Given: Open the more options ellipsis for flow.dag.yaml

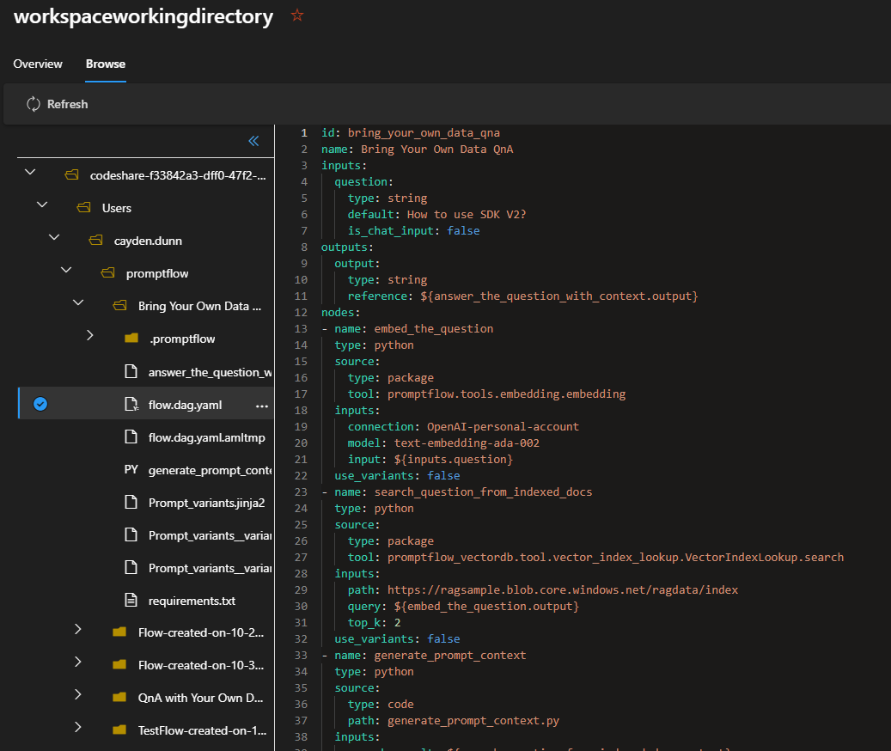Looking at the screenshot, I should pyautogui.click(x=261, y=406).
